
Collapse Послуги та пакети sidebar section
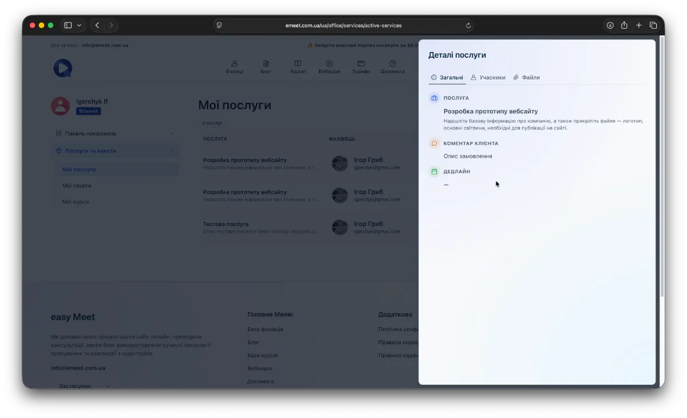click(114, 151)
